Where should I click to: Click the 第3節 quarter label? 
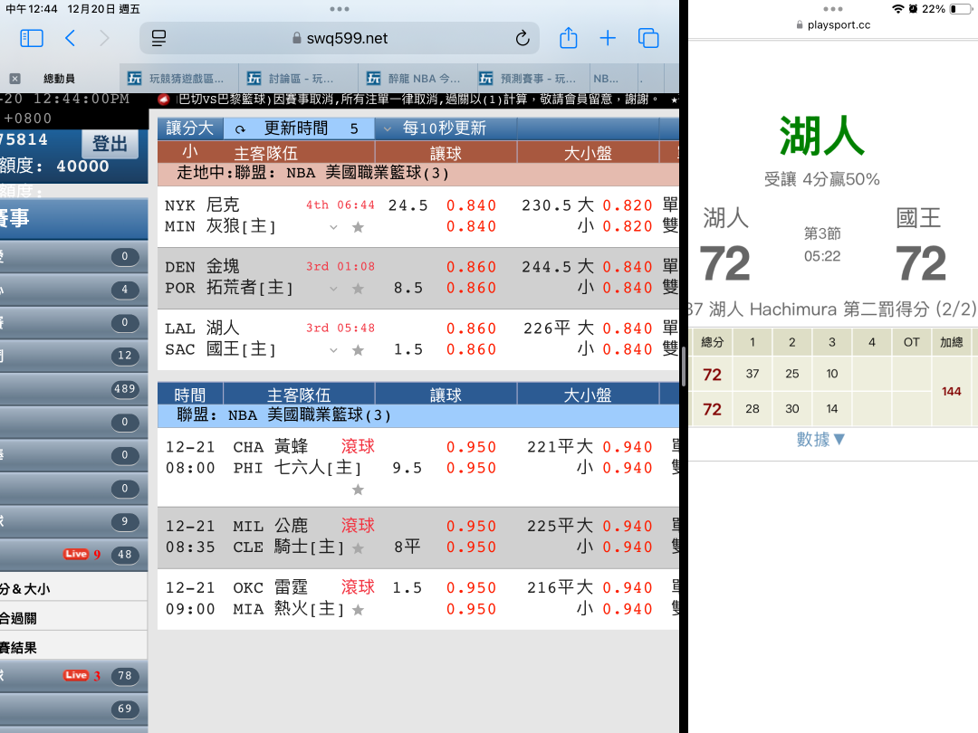pyautogui.click(x=822, y=233)
